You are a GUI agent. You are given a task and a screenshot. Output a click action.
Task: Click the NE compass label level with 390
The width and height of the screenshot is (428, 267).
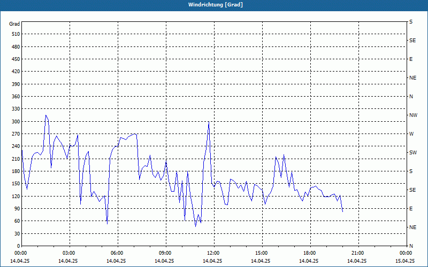click(x=412, y=78)
